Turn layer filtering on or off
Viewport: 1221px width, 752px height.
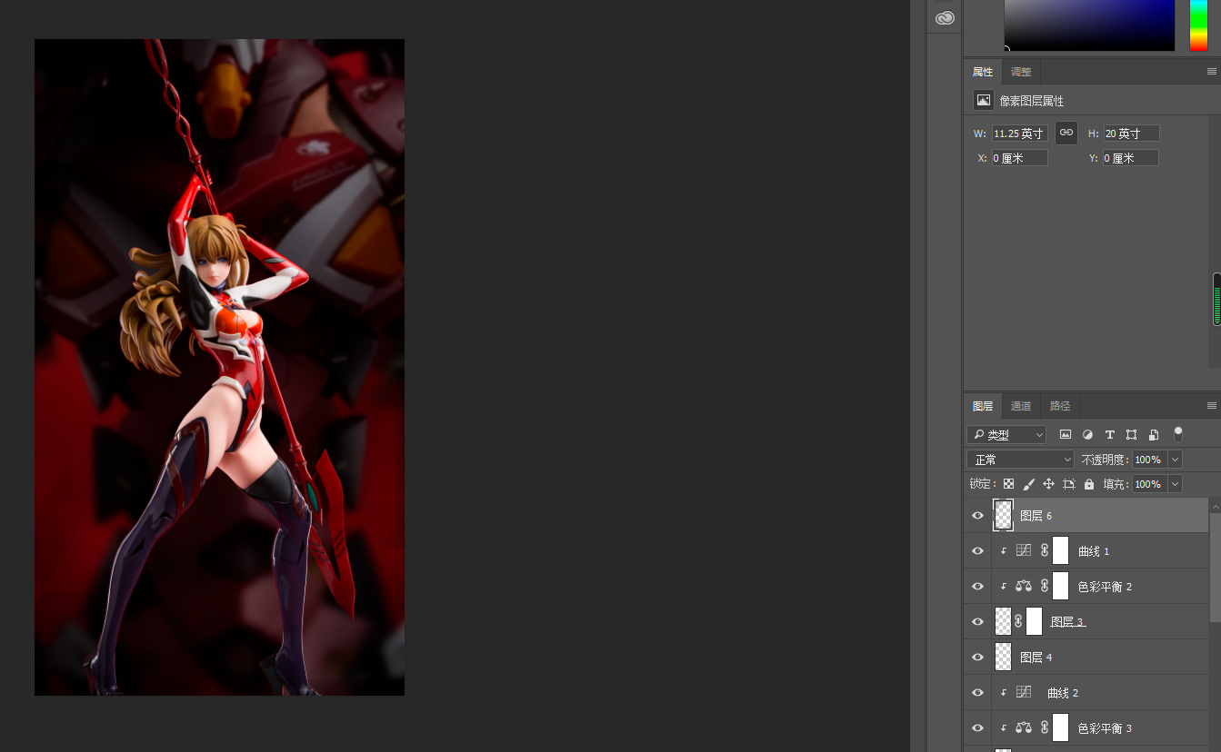1178,434
